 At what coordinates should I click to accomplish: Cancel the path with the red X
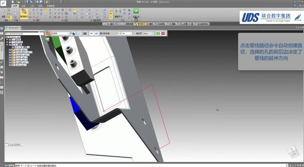pos(163,33)
